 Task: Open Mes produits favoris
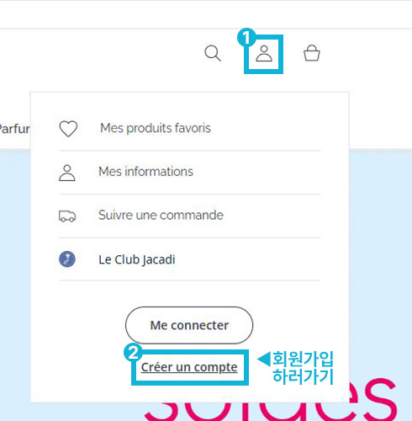click(156, 128)
